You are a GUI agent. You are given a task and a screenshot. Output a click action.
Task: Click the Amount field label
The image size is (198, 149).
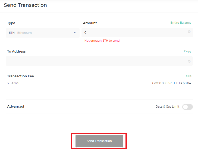[90, 23]
